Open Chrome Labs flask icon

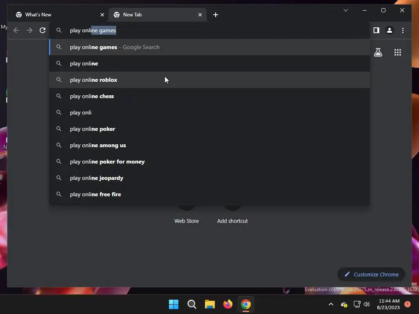coord(378,52)
